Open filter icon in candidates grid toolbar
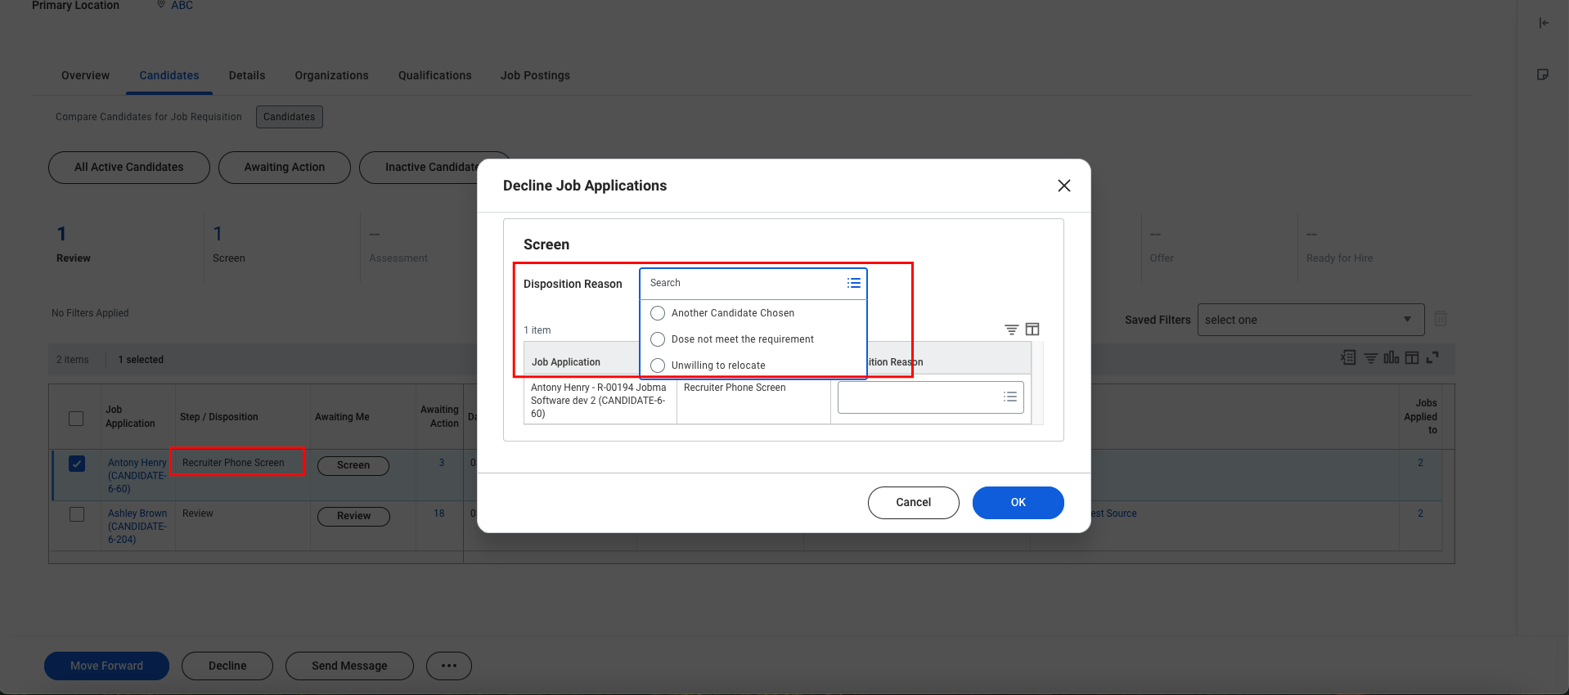Viewport: 1569px width, 695px height. coord(1370,358)
